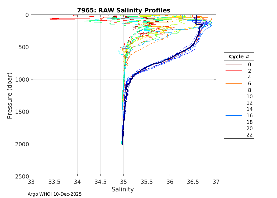Click the orange line swatch for cycle 6

coord(233,83)
